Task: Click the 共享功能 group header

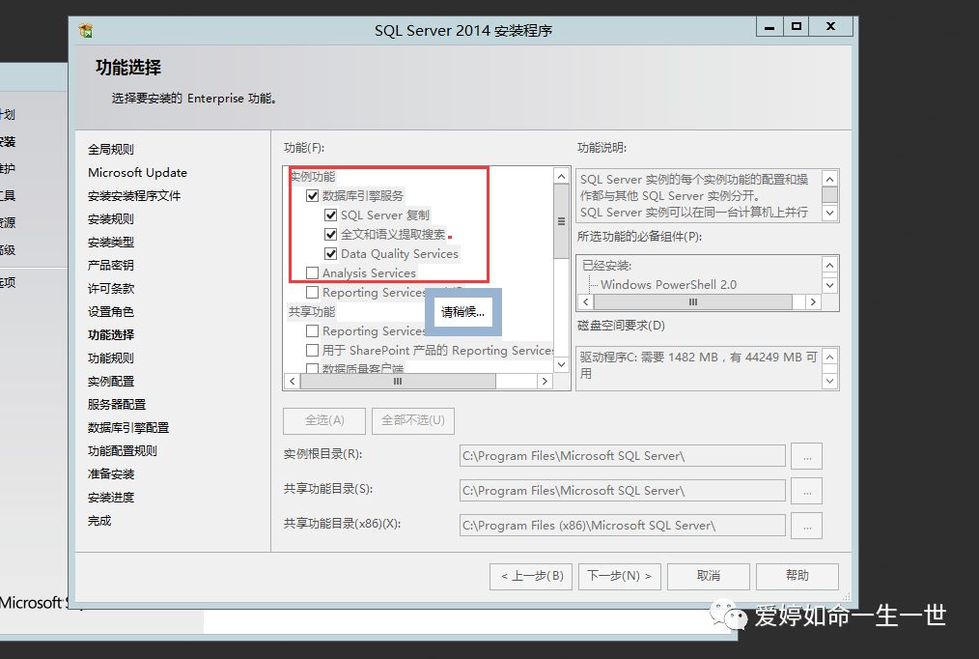Action: 312,312
